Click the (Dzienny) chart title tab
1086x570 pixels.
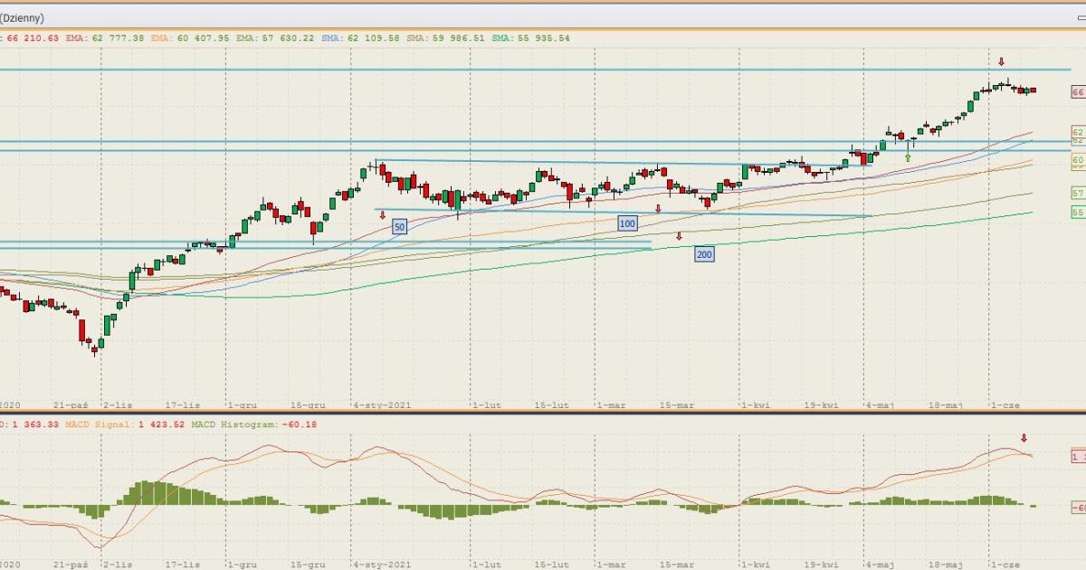click(23, 17)
